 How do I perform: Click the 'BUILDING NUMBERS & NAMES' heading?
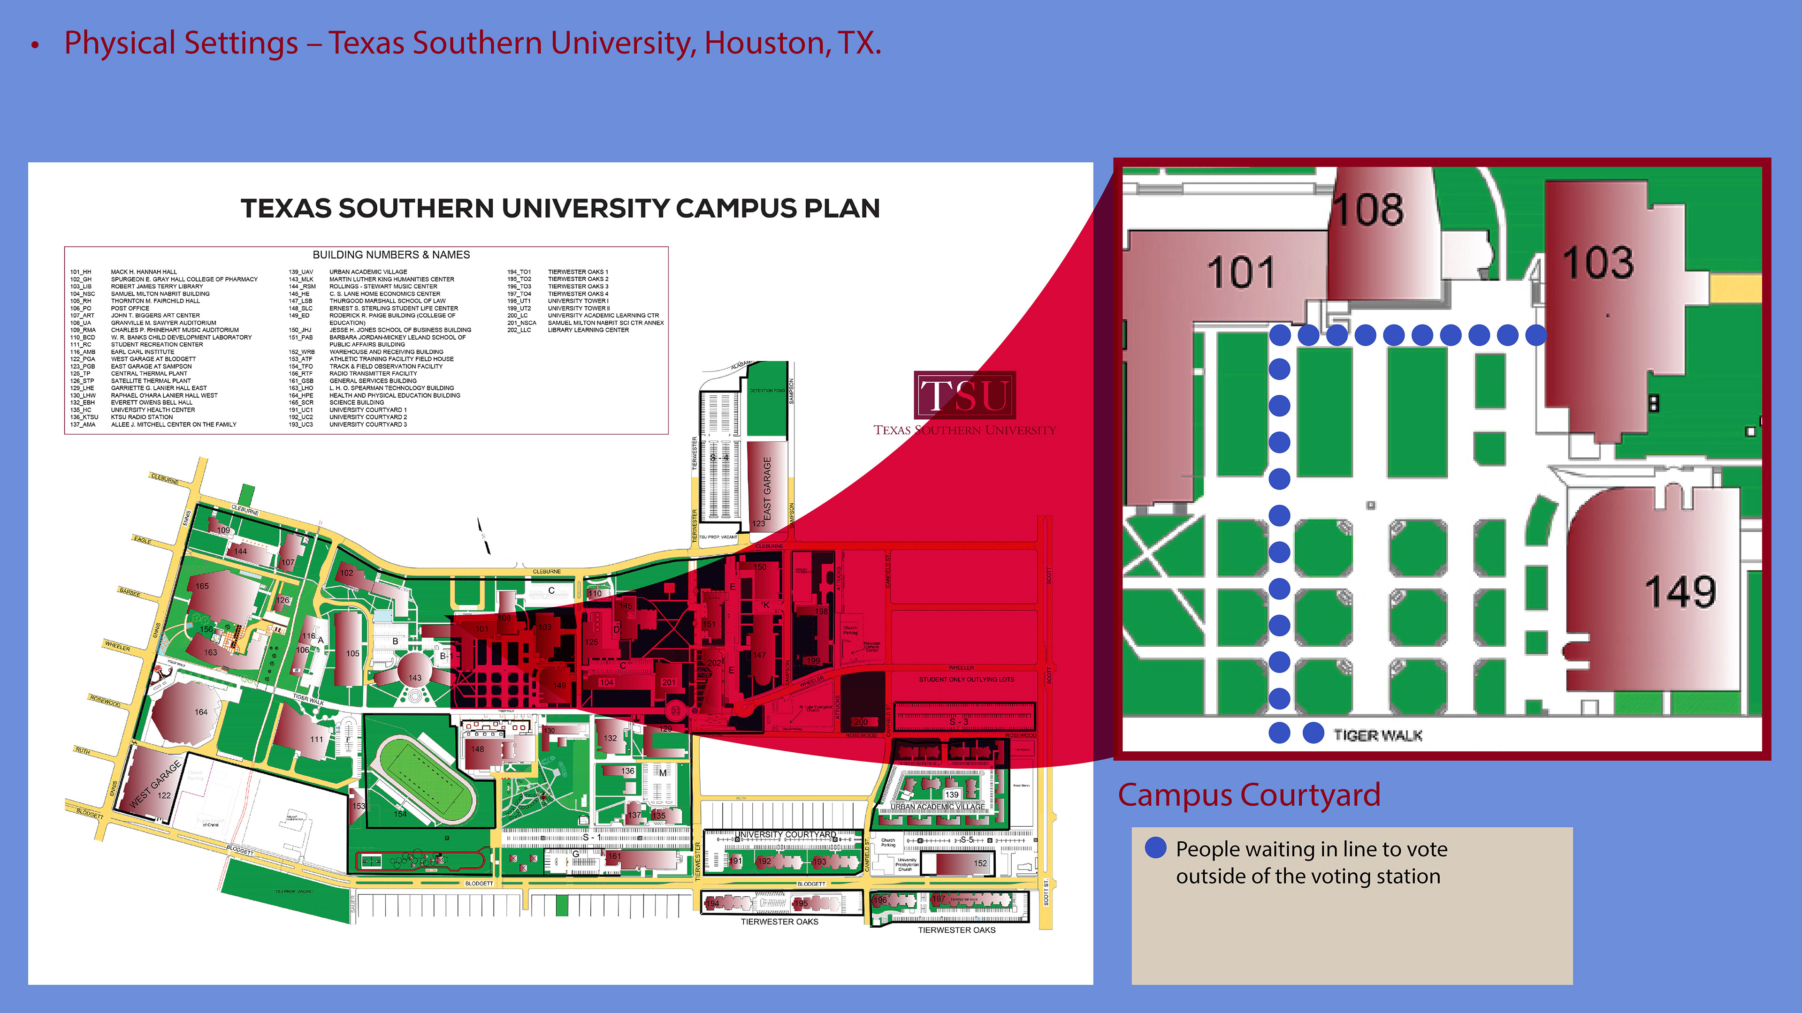[x=391, y=255]
